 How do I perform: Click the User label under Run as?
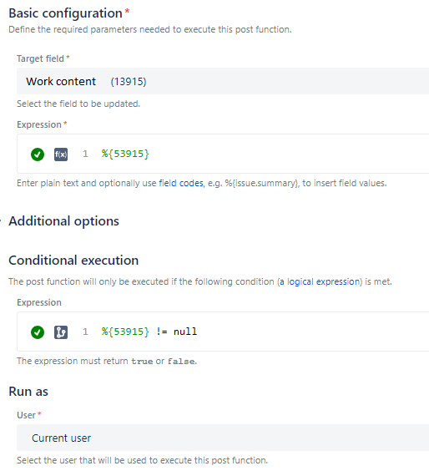click(26, 415)
